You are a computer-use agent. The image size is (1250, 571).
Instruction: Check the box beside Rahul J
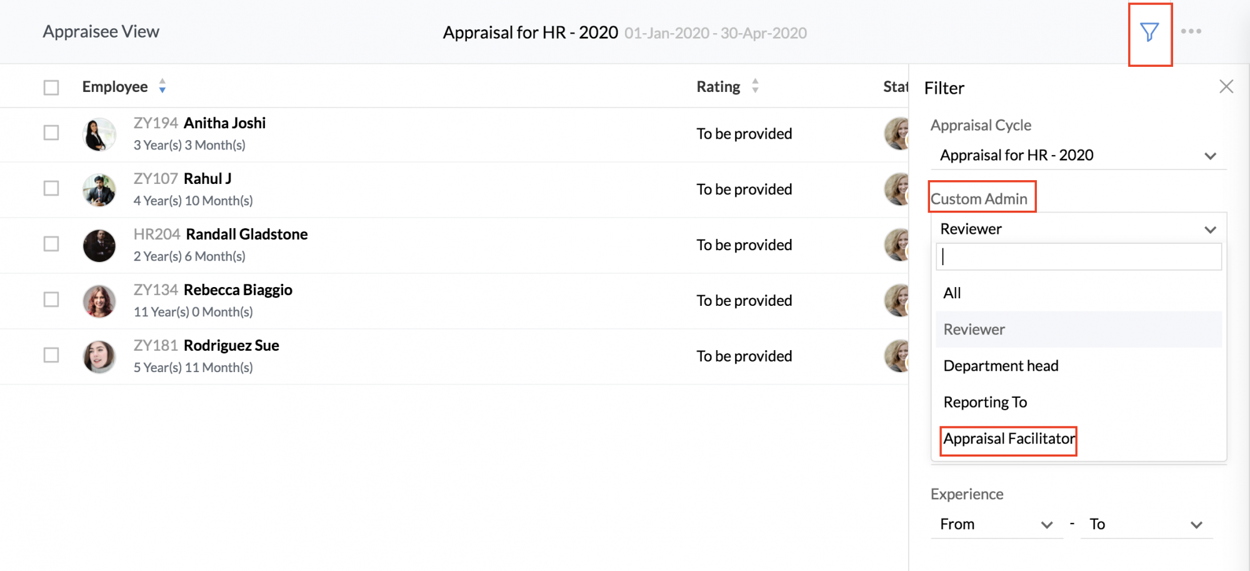click(51, 188)
